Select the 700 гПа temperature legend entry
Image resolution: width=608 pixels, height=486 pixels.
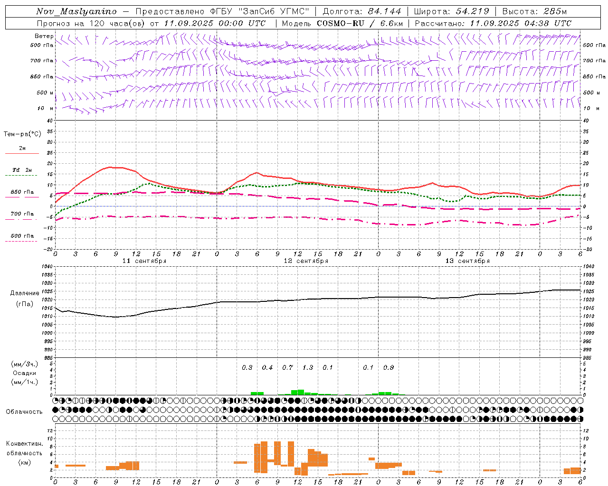click(22, 214)
